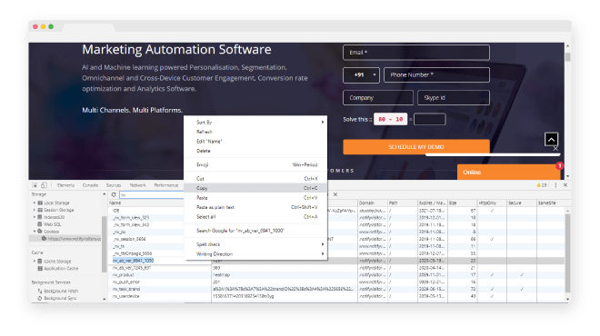Click the chat notification badge
Viewport: 600px width, 336px height.
pos(559,166)
